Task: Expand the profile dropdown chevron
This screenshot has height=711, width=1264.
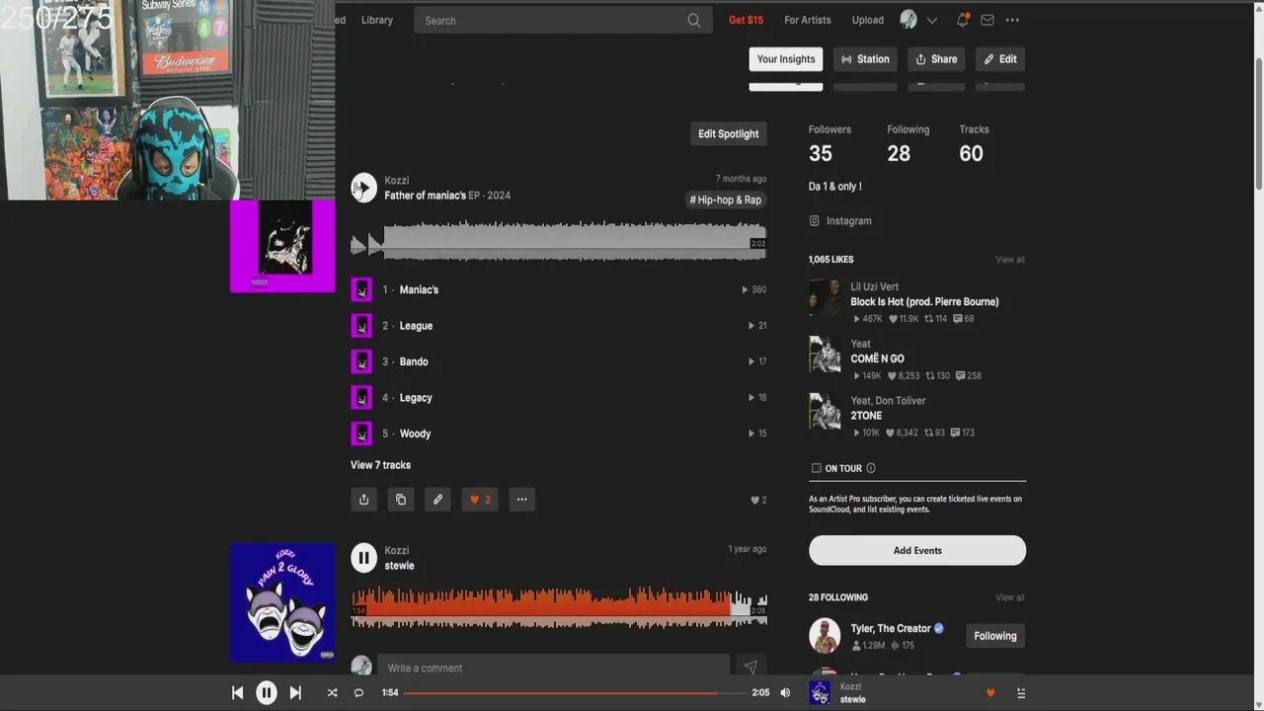Action: [931, 20]
